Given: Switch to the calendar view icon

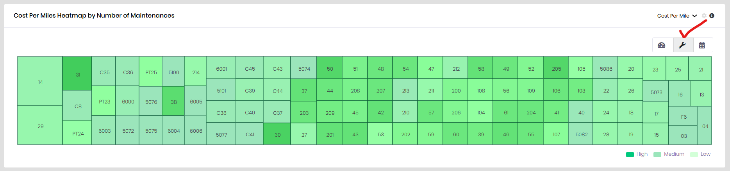Looking at the screenshot, I should coord(702,45).
